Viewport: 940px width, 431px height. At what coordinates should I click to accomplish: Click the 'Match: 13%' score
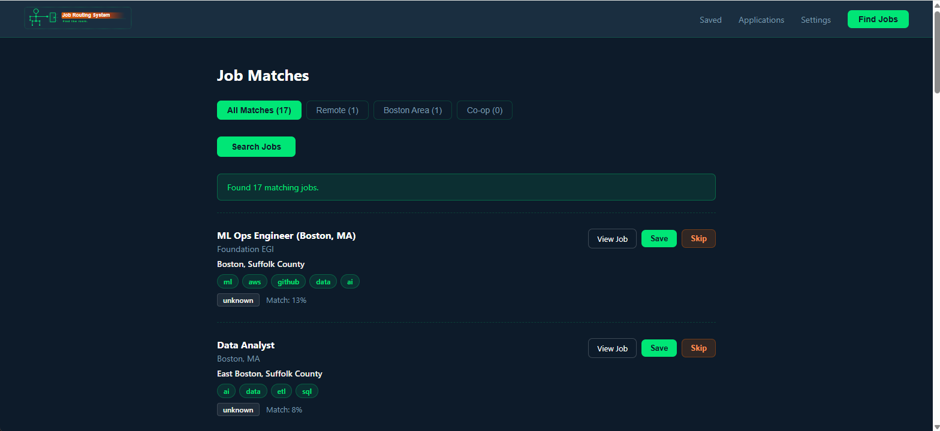point(286,300)
